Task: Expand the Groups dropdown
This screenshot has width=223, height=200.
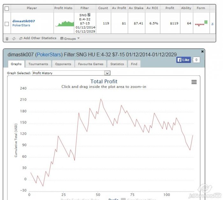Action: 70,39
